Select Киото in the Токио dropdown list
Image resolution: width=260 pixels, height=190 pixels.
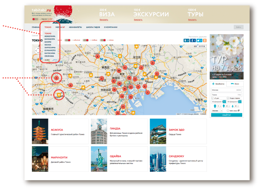[48, 42]
